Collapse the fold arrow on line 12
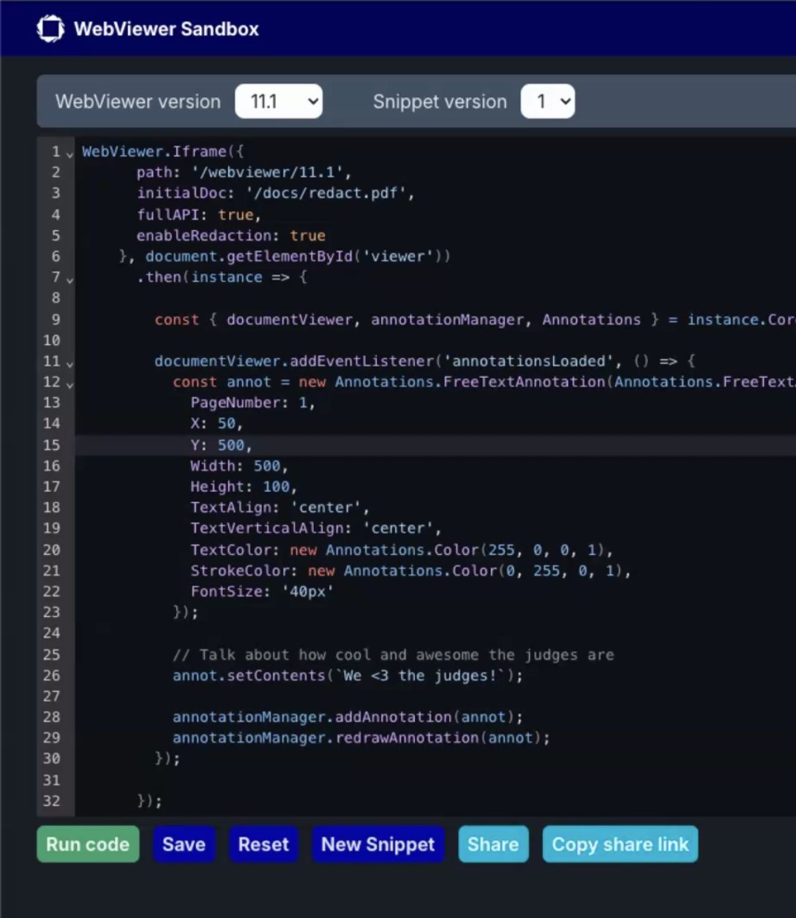The width and height of the screenshot is (796, 918). click(x=70, y=384)
